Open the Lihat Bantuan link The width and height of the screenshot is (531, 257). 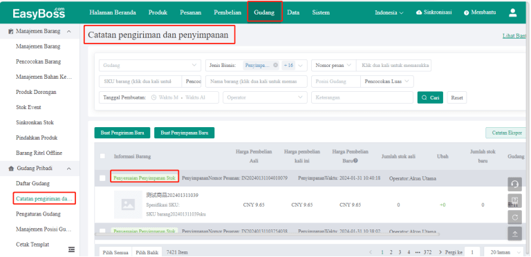(514, 36)
